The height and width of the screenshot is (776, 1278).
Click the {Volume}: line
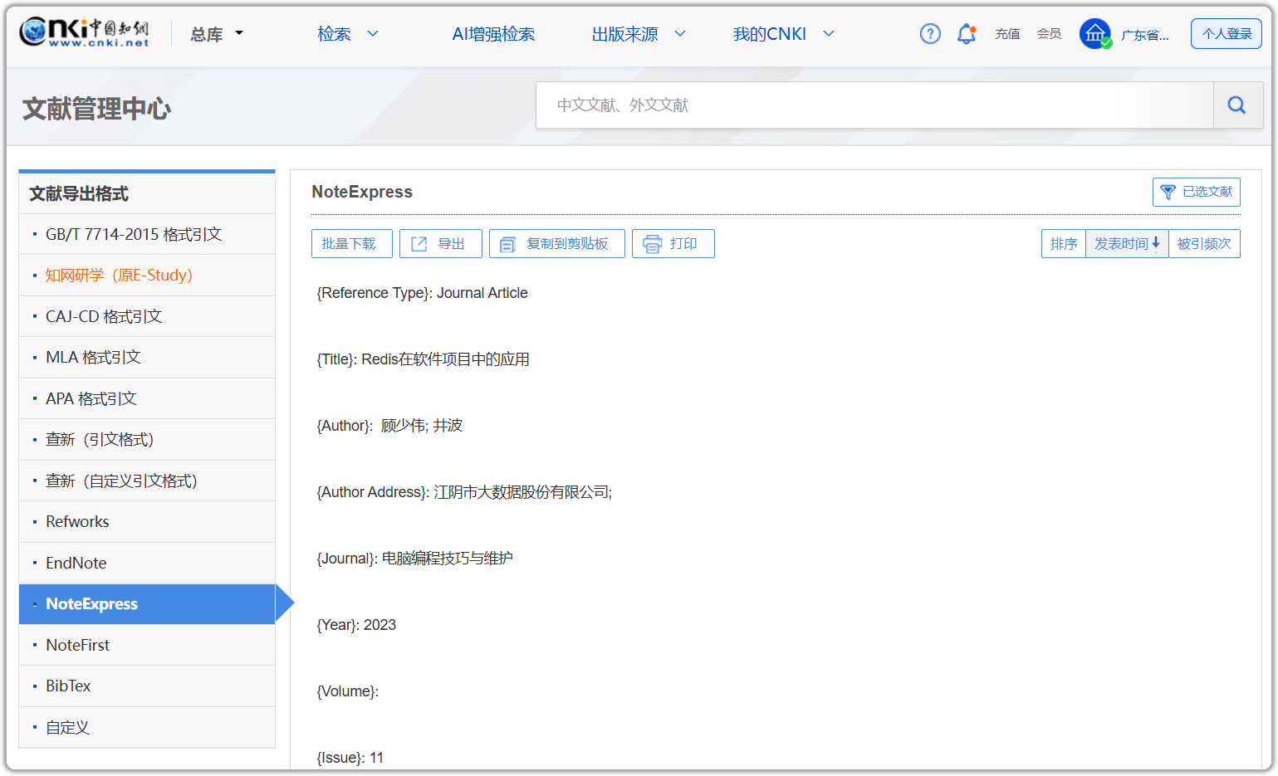347,691
